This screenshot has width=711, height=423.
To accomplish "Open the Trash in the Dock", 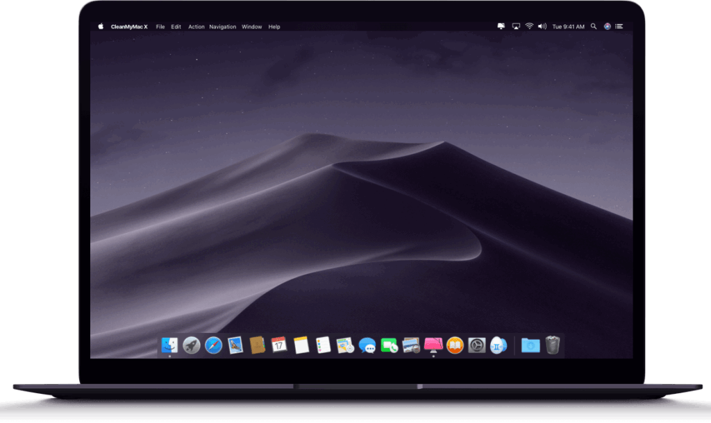I will [x=553, y=345].
